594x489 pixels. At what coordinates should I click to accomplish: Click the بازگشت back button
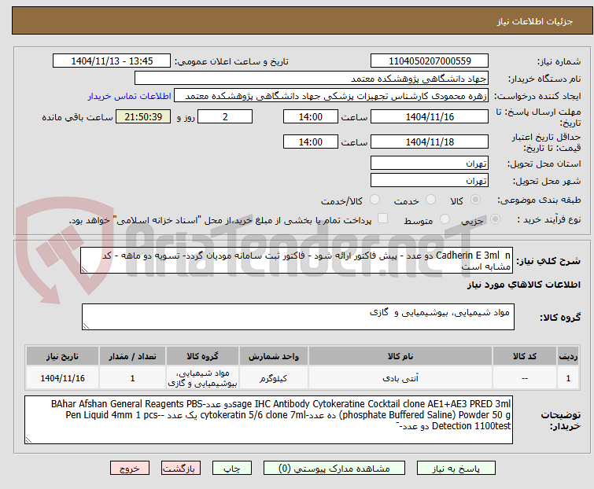(181, 469)
